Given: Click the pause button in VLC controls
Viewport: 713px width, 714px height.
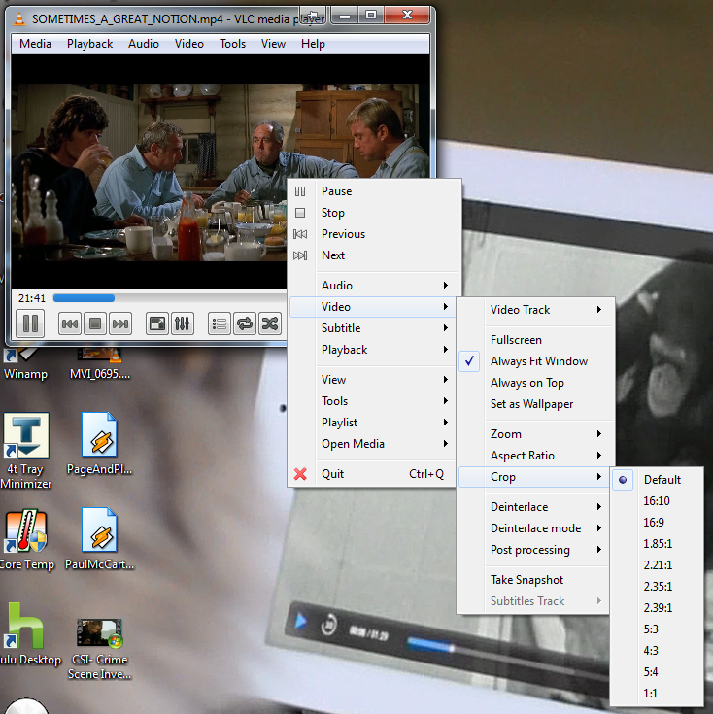Looking at the screenshot, I should pos(30,323).
